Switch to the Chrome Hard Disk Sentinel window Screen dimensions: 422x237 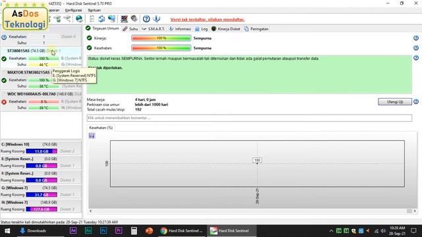(x=181, y=230)
